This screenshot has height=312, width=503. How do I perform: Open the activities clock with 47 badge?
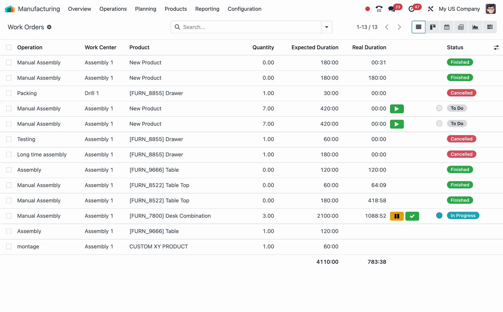coord(412,9)
